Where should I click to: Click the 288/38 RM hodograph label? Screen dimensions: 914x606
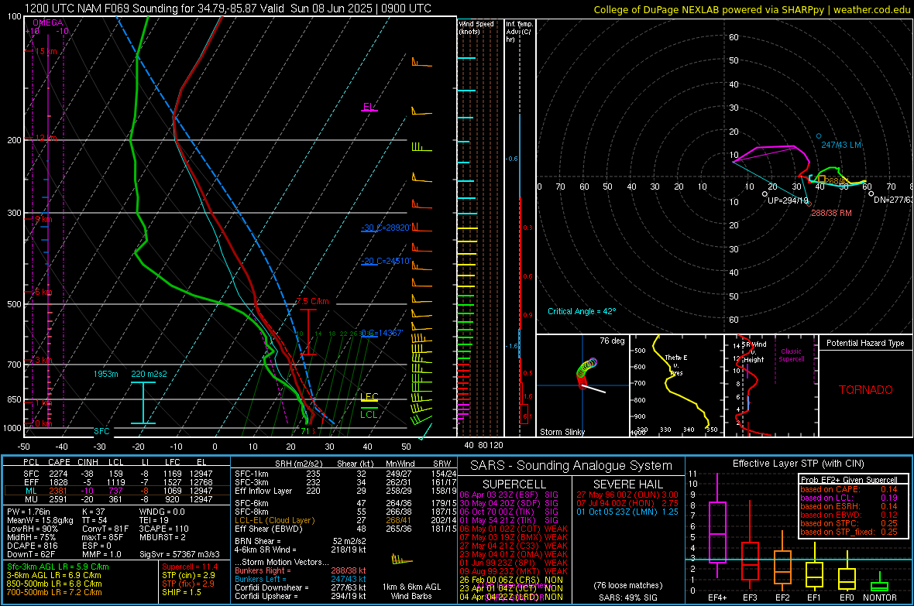click(x=831, y=213)
